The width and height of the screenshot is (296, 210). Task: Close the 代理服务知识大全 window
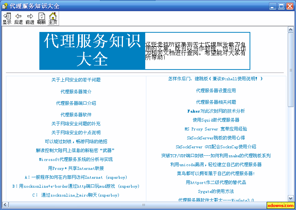(x=290, y=6)
